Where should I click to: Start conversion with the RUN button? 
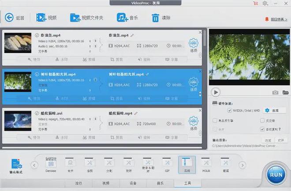click(276, 175)
